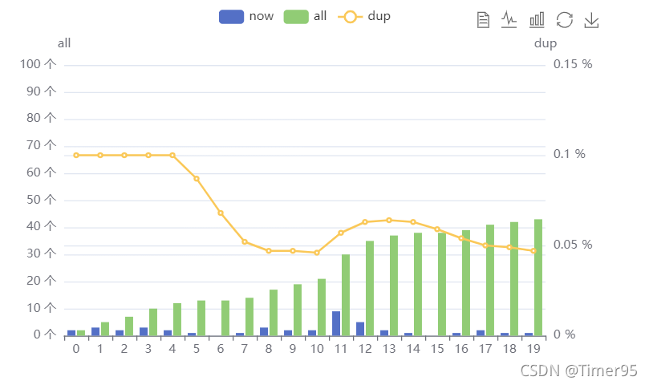This screenshot has height=385, width=649.
Task: Click the dup line point at 19
Action: (533, 251)
